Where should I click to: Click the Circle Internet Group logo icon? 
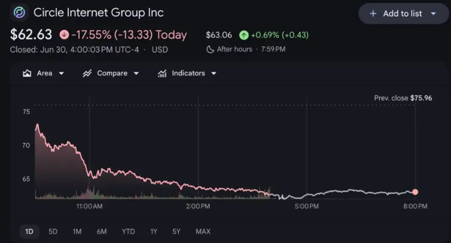(x=19, y=13)
